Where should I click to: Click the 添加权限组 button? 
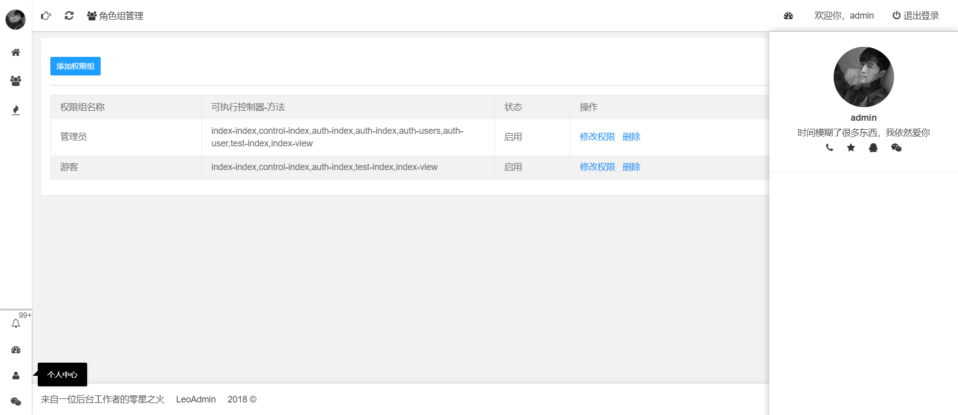click(x=76, y=66)
